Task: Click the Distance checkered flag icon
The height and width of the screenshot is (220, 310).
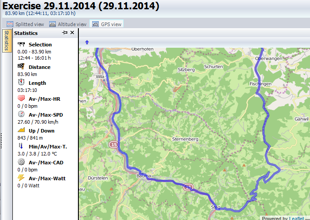Action: tap(21, 67)
